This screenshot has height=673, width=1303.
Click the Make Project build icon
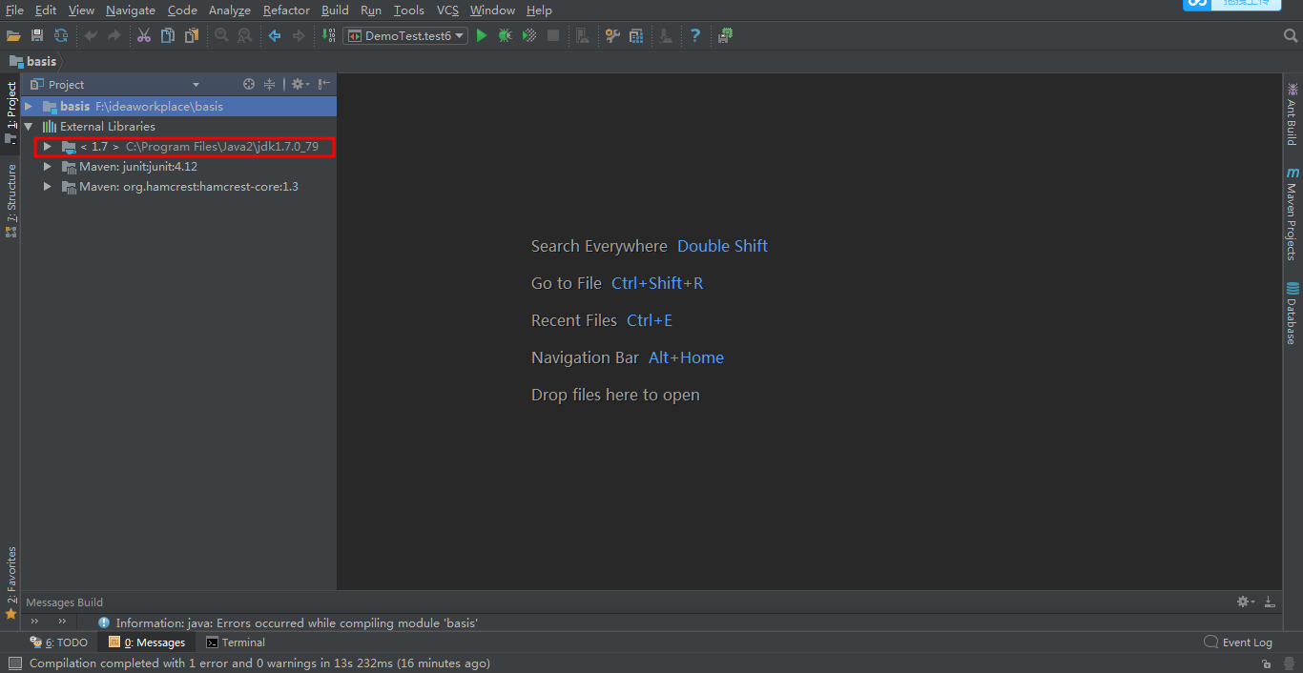tap(328, 35)
